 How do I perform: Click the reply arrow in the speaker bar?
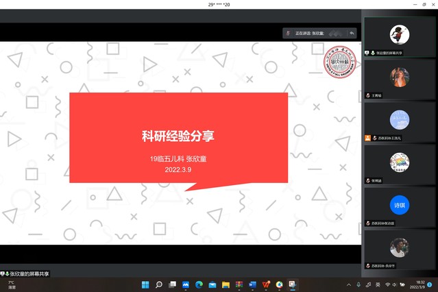coord(351,33)
